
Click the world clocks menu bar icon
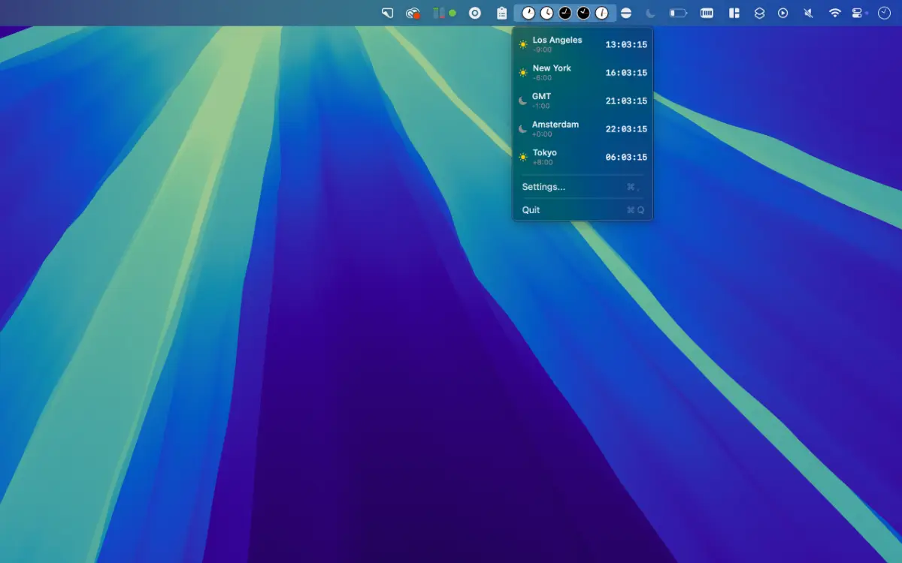tap(565, 13)
